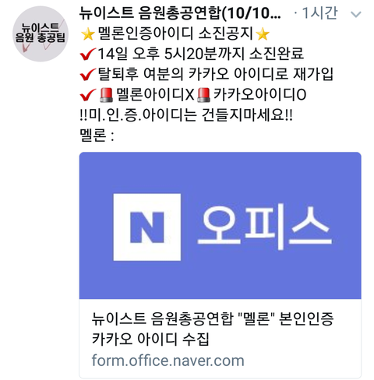Open the form.office.naver.com link

[x=168, y=361]
